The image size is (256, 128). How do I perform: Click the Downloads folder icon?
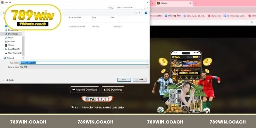pyautogui.click(x=6, y=34)
